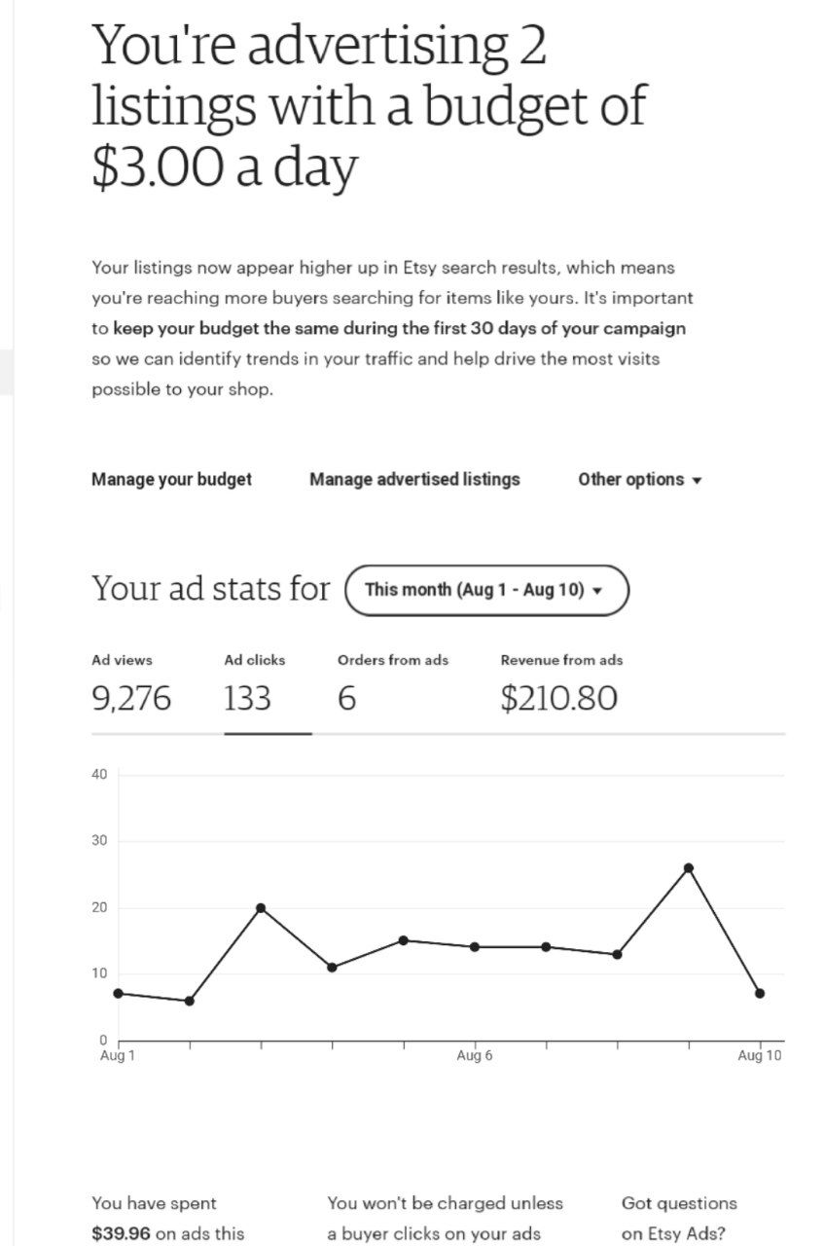Select the Aug 2 data point on chart

pyautogui.click(x=189, y=1001)
